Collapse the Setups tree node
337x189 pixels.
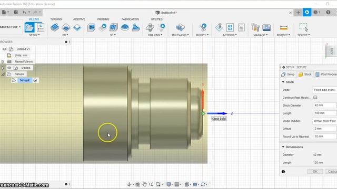[x=3, y=74]
